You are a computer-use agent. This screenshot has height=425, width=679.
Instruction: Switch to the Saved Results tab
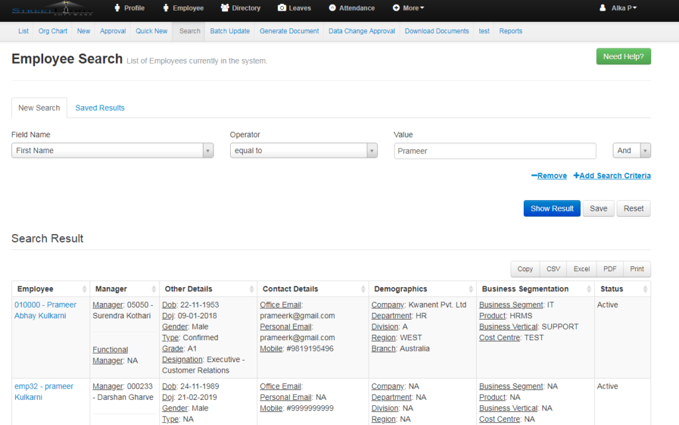(x=99, y=107)
